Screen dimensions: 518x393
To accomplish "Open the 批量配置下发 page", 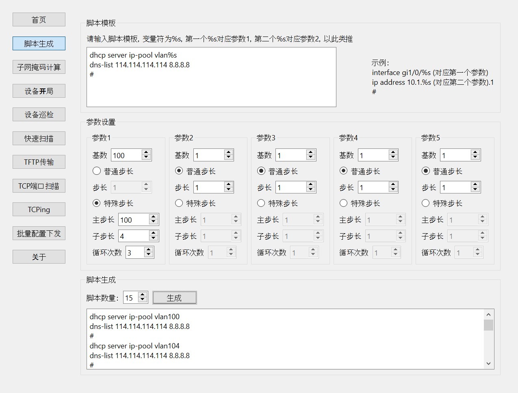I will 39,234.
